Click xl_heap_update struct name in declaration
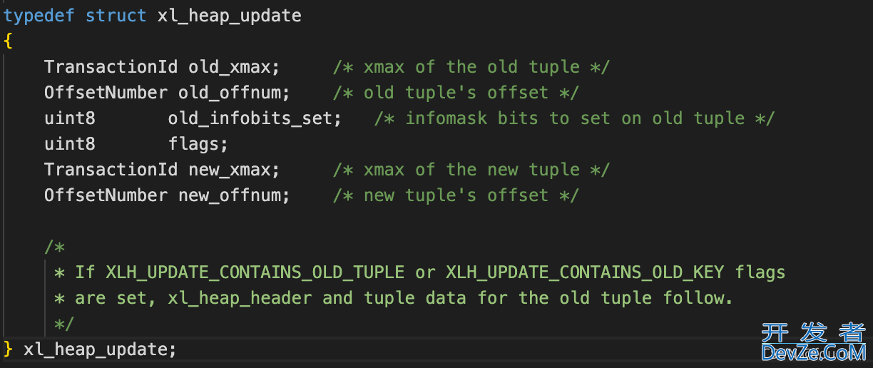This screenshot has width=873, height=368. pyautogui.click(x=230, y=16)
